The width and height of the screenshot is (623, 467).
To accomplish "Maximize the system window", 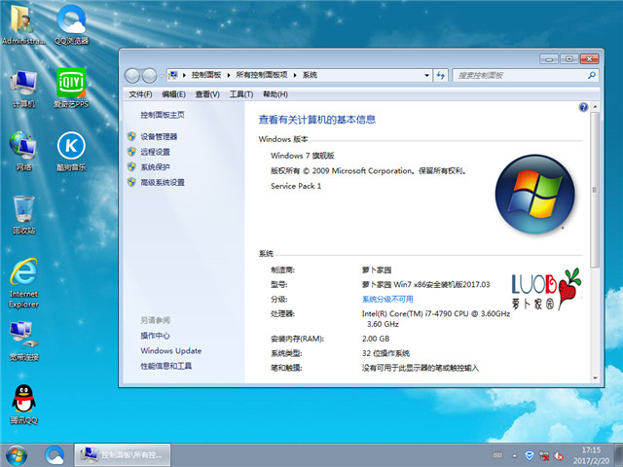I will (x=568, y=59).
